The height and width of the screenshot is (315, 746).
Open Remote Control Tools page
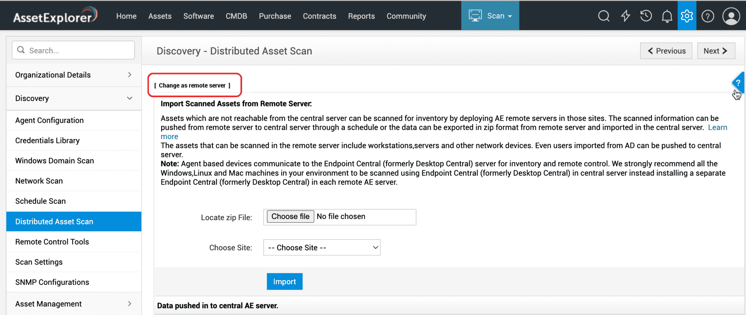[x=74, y=242]
